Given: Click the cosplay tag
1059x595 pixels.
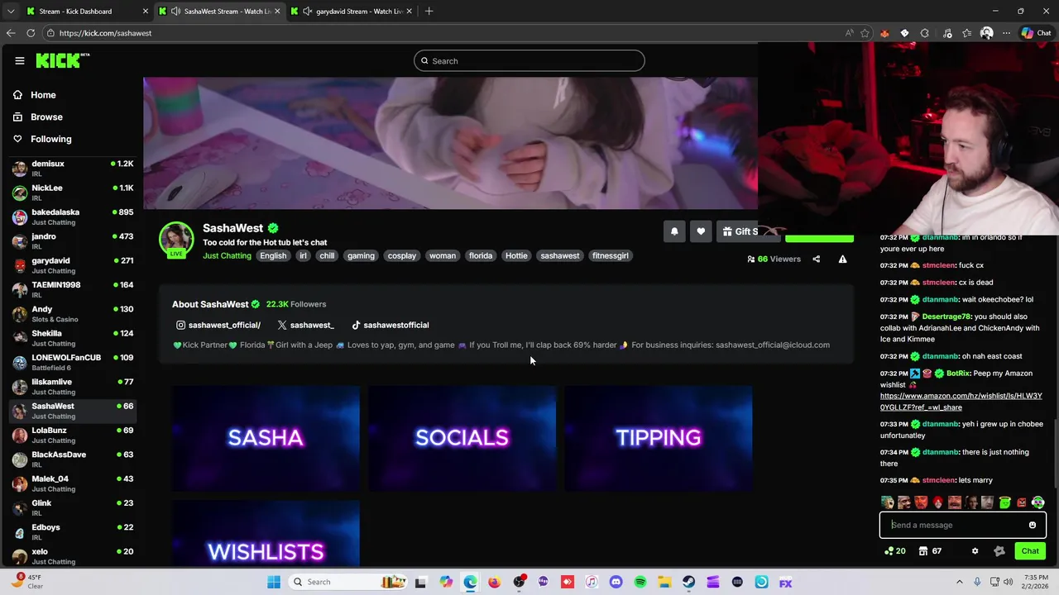Looking at the screenshot, I should [402, 256].
